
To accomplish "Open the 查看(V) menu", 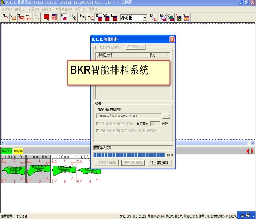I will click(x=80, y=9).
